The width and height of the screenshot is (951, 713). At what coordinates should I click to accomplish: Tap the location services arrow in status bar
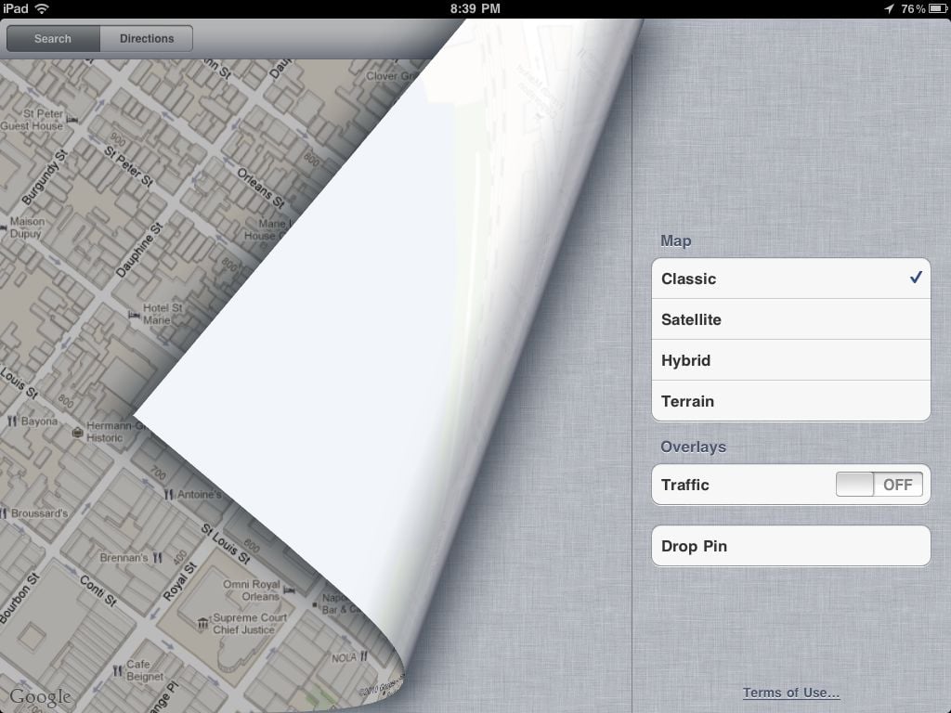(889, 8)
